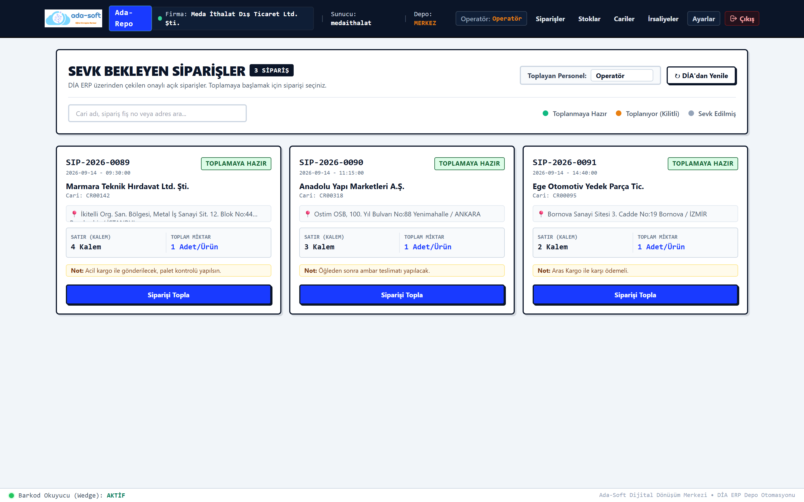This screenshot has width=804, height=502.
Task: Click Marmara Teknik Hırdavat Ltd. Şti. name
Action: pos(127,186)
